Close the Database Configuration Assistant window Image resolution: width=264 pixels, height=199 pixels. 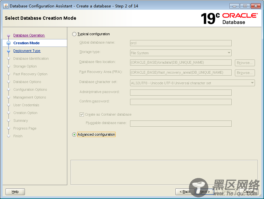point(256,6)
